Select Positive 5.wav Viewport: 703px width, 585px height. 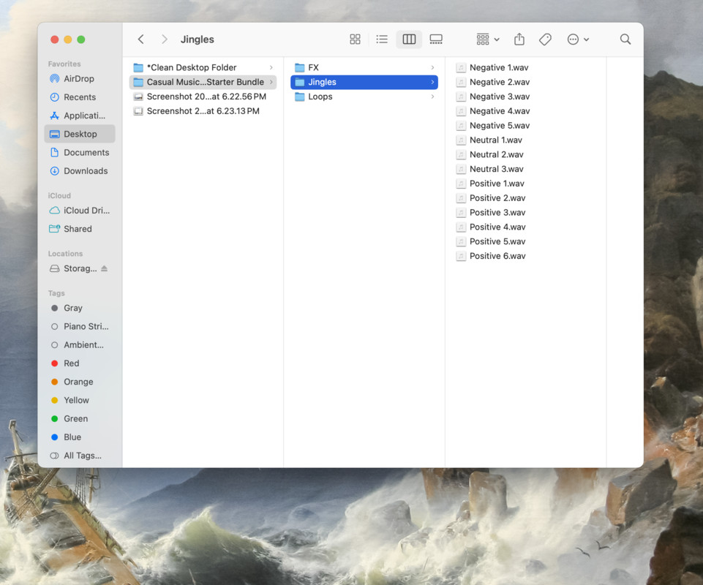[x=525, y=241]
